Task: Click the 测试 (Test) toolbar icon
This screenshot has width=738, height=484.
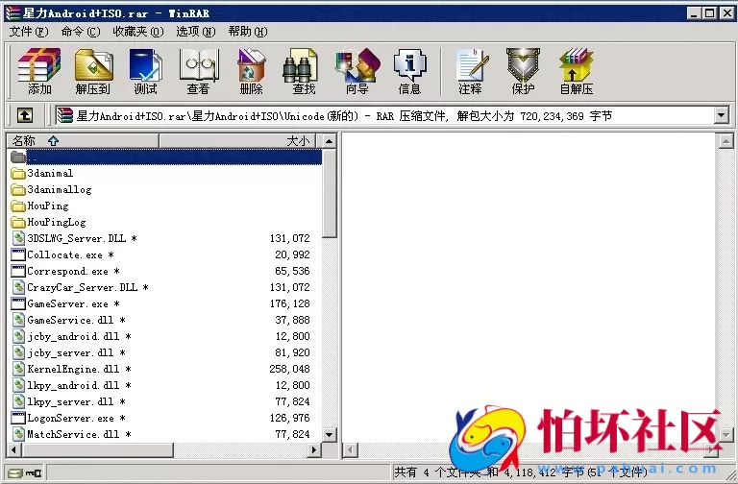Action: tap(145, 71)
